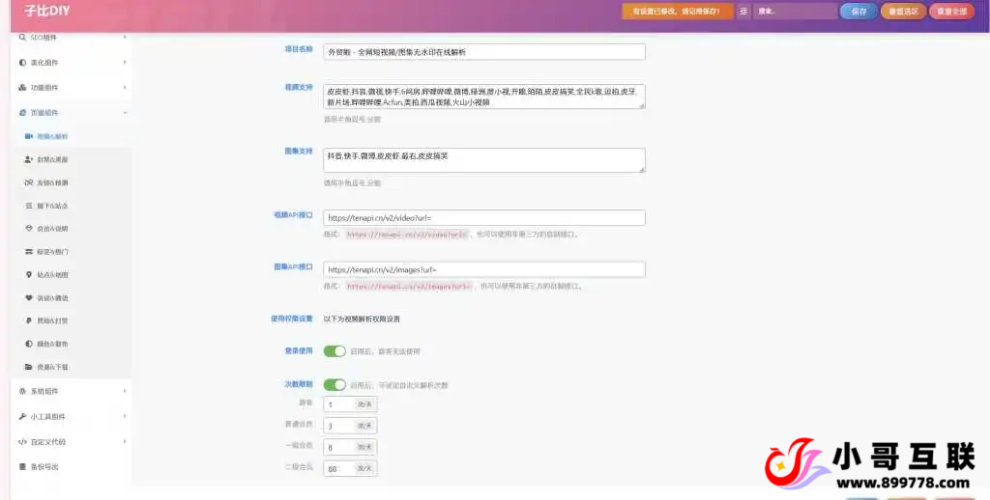The image size is (990, 500).
Task: Click the video camera icon in sidebar
Action: click(x=28, y=136)
